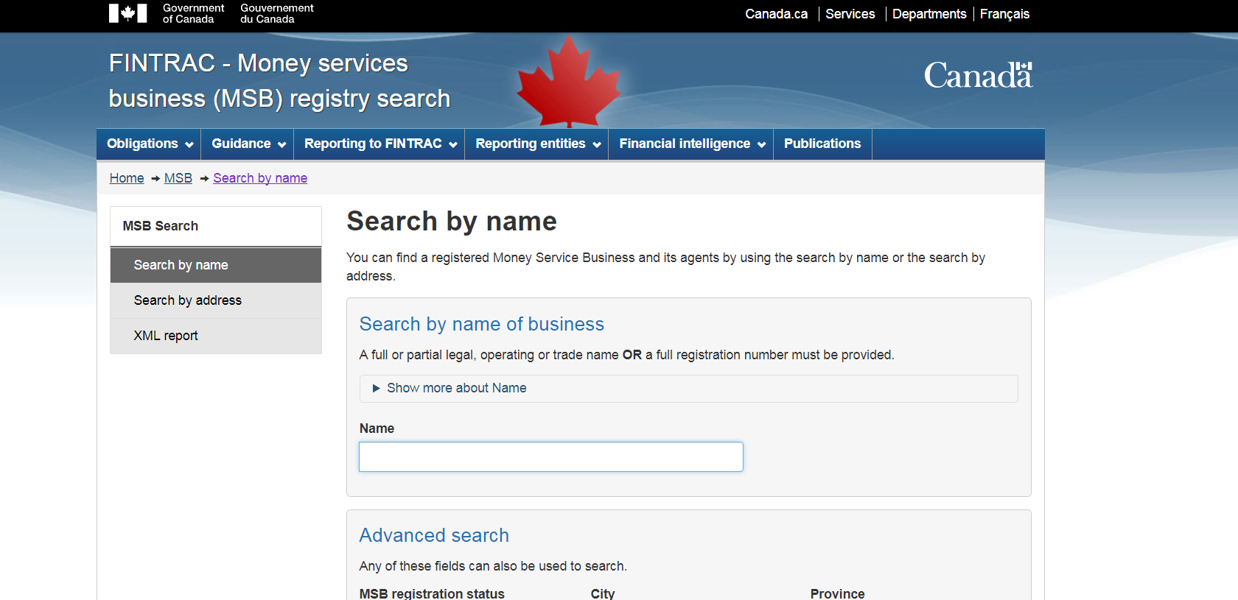Image resolution: width=1238 pixels, height=600 pixels.
Task: Expand the Reporting entities menu
Action: pyautogui.click(x=537, y=144)
